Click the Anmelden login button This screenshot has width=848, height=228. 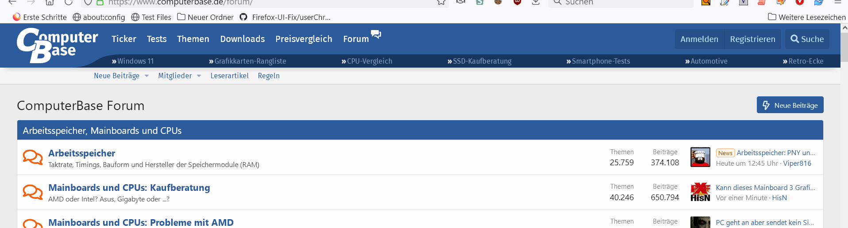[x=699, y=39]
